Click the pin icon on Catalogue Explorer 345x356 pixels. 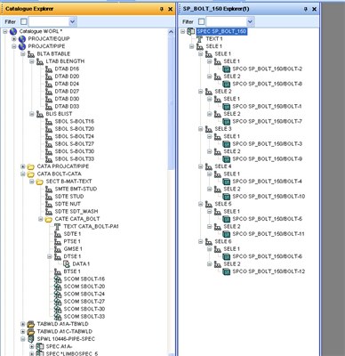point(162,9)
